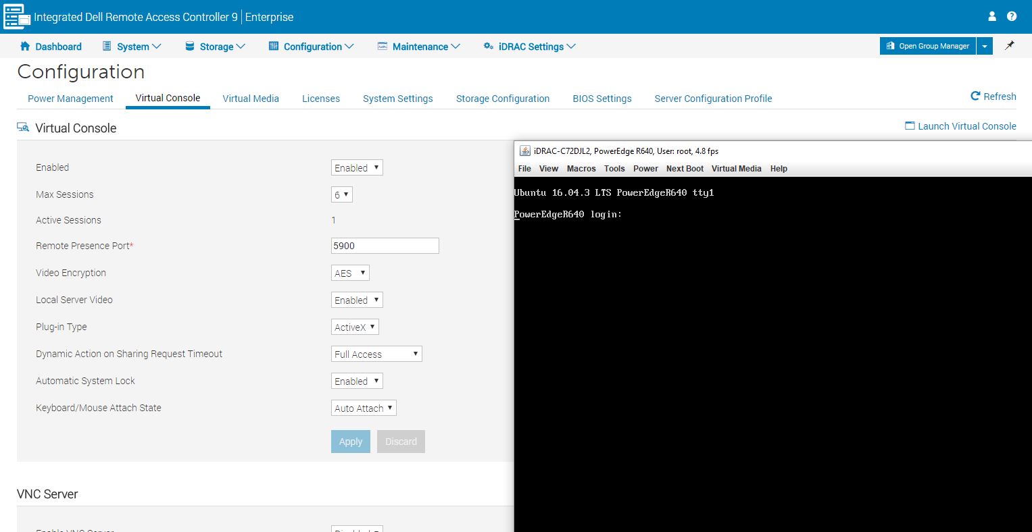Viewport: 1032px width, 532px height.
Task: Open the Licenses tab
Action: 321,99
